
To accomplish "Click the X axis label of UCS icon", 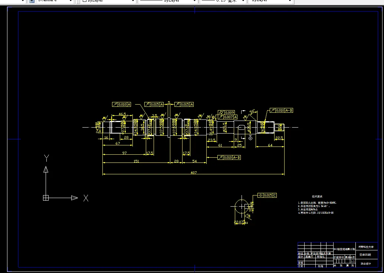I will (x=86, y=198).
